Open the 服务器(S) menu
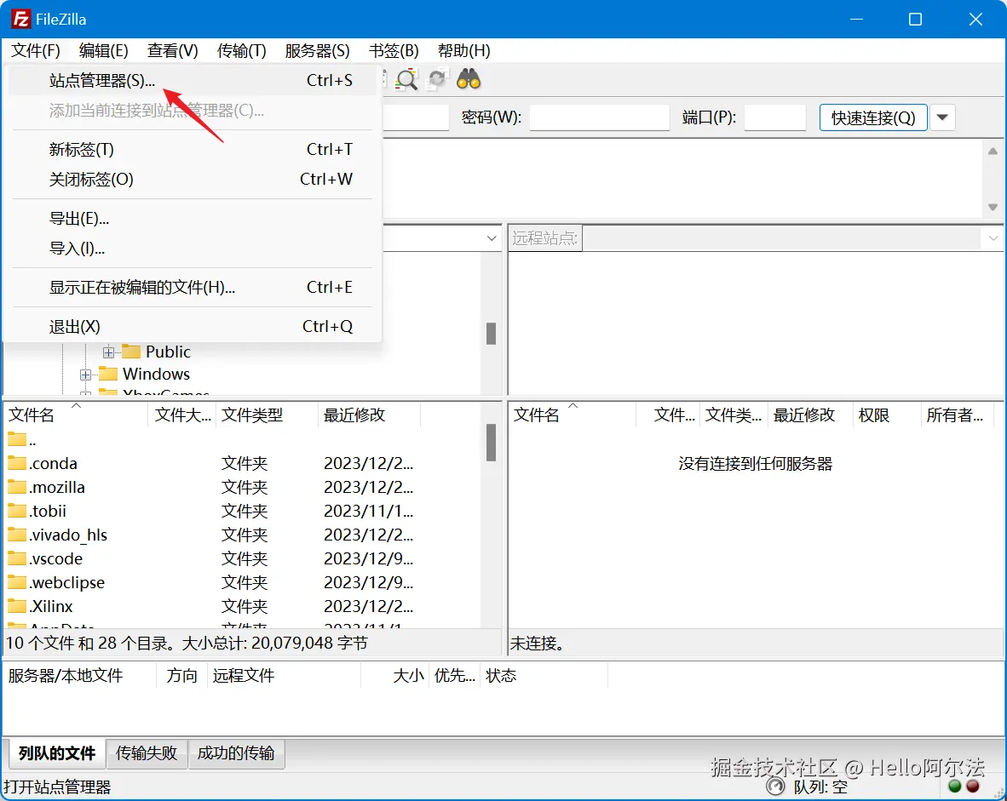1007x801 pixels. point(317,51)
